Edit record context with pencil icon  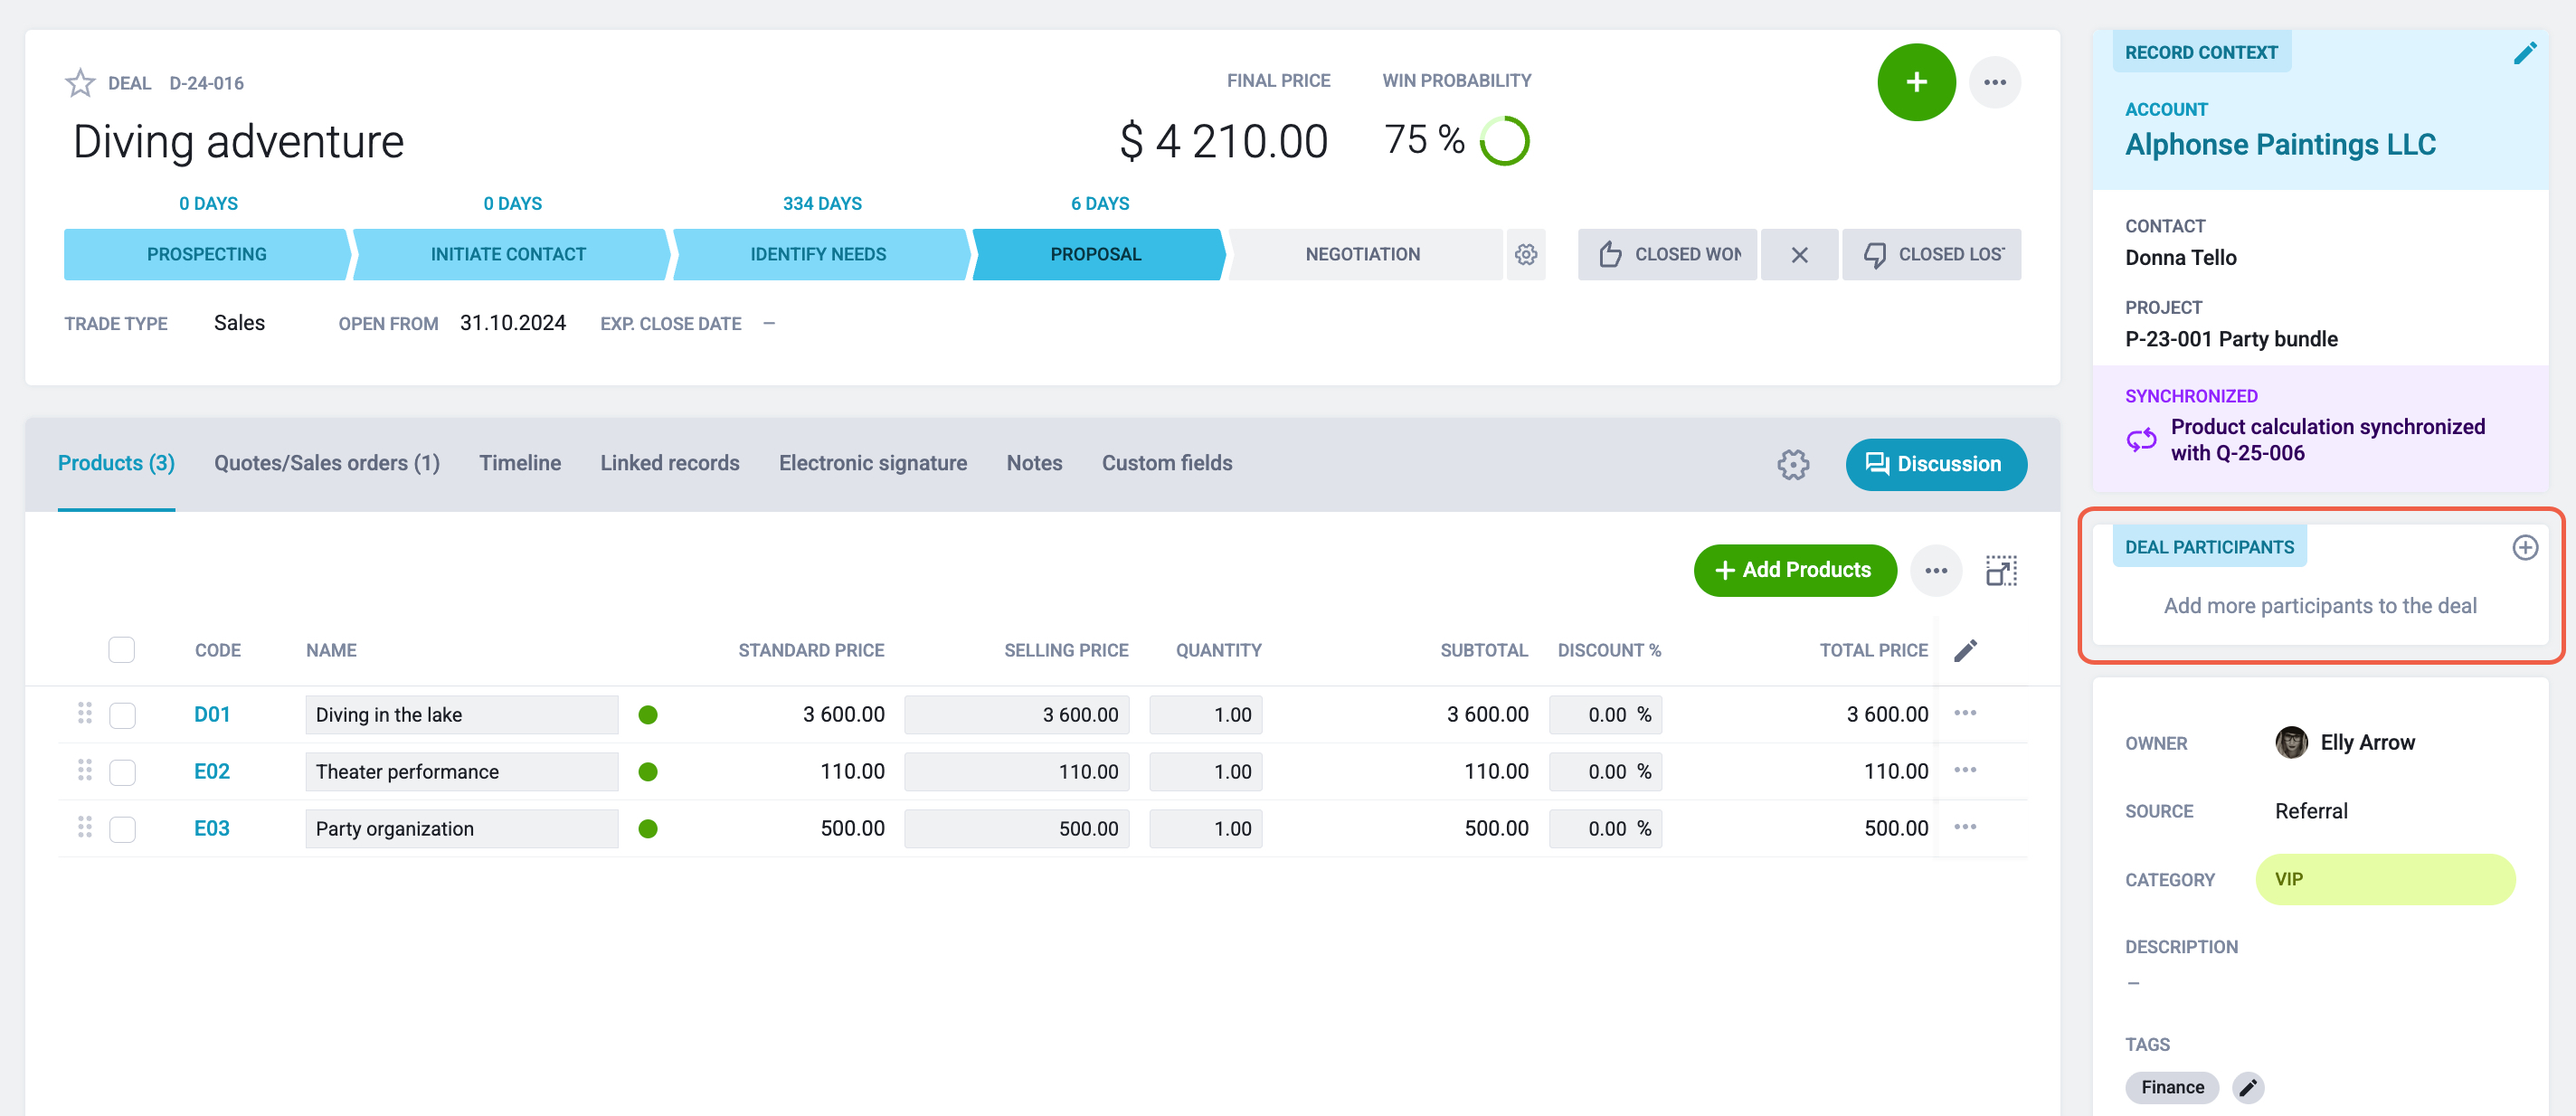click(x=2525, y=53)
